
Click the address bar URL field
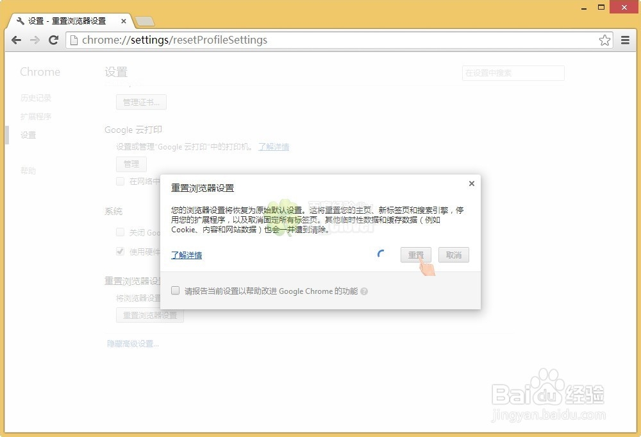338,40
